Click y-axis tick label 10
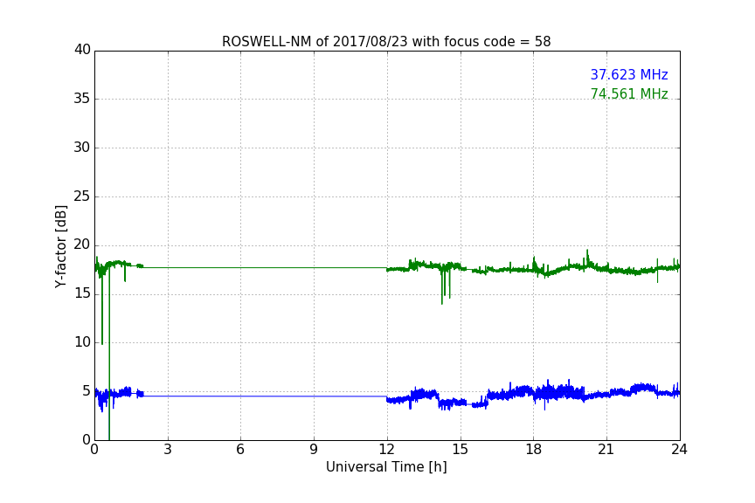Viewport: 755px width, 503px height. point(82,342)
